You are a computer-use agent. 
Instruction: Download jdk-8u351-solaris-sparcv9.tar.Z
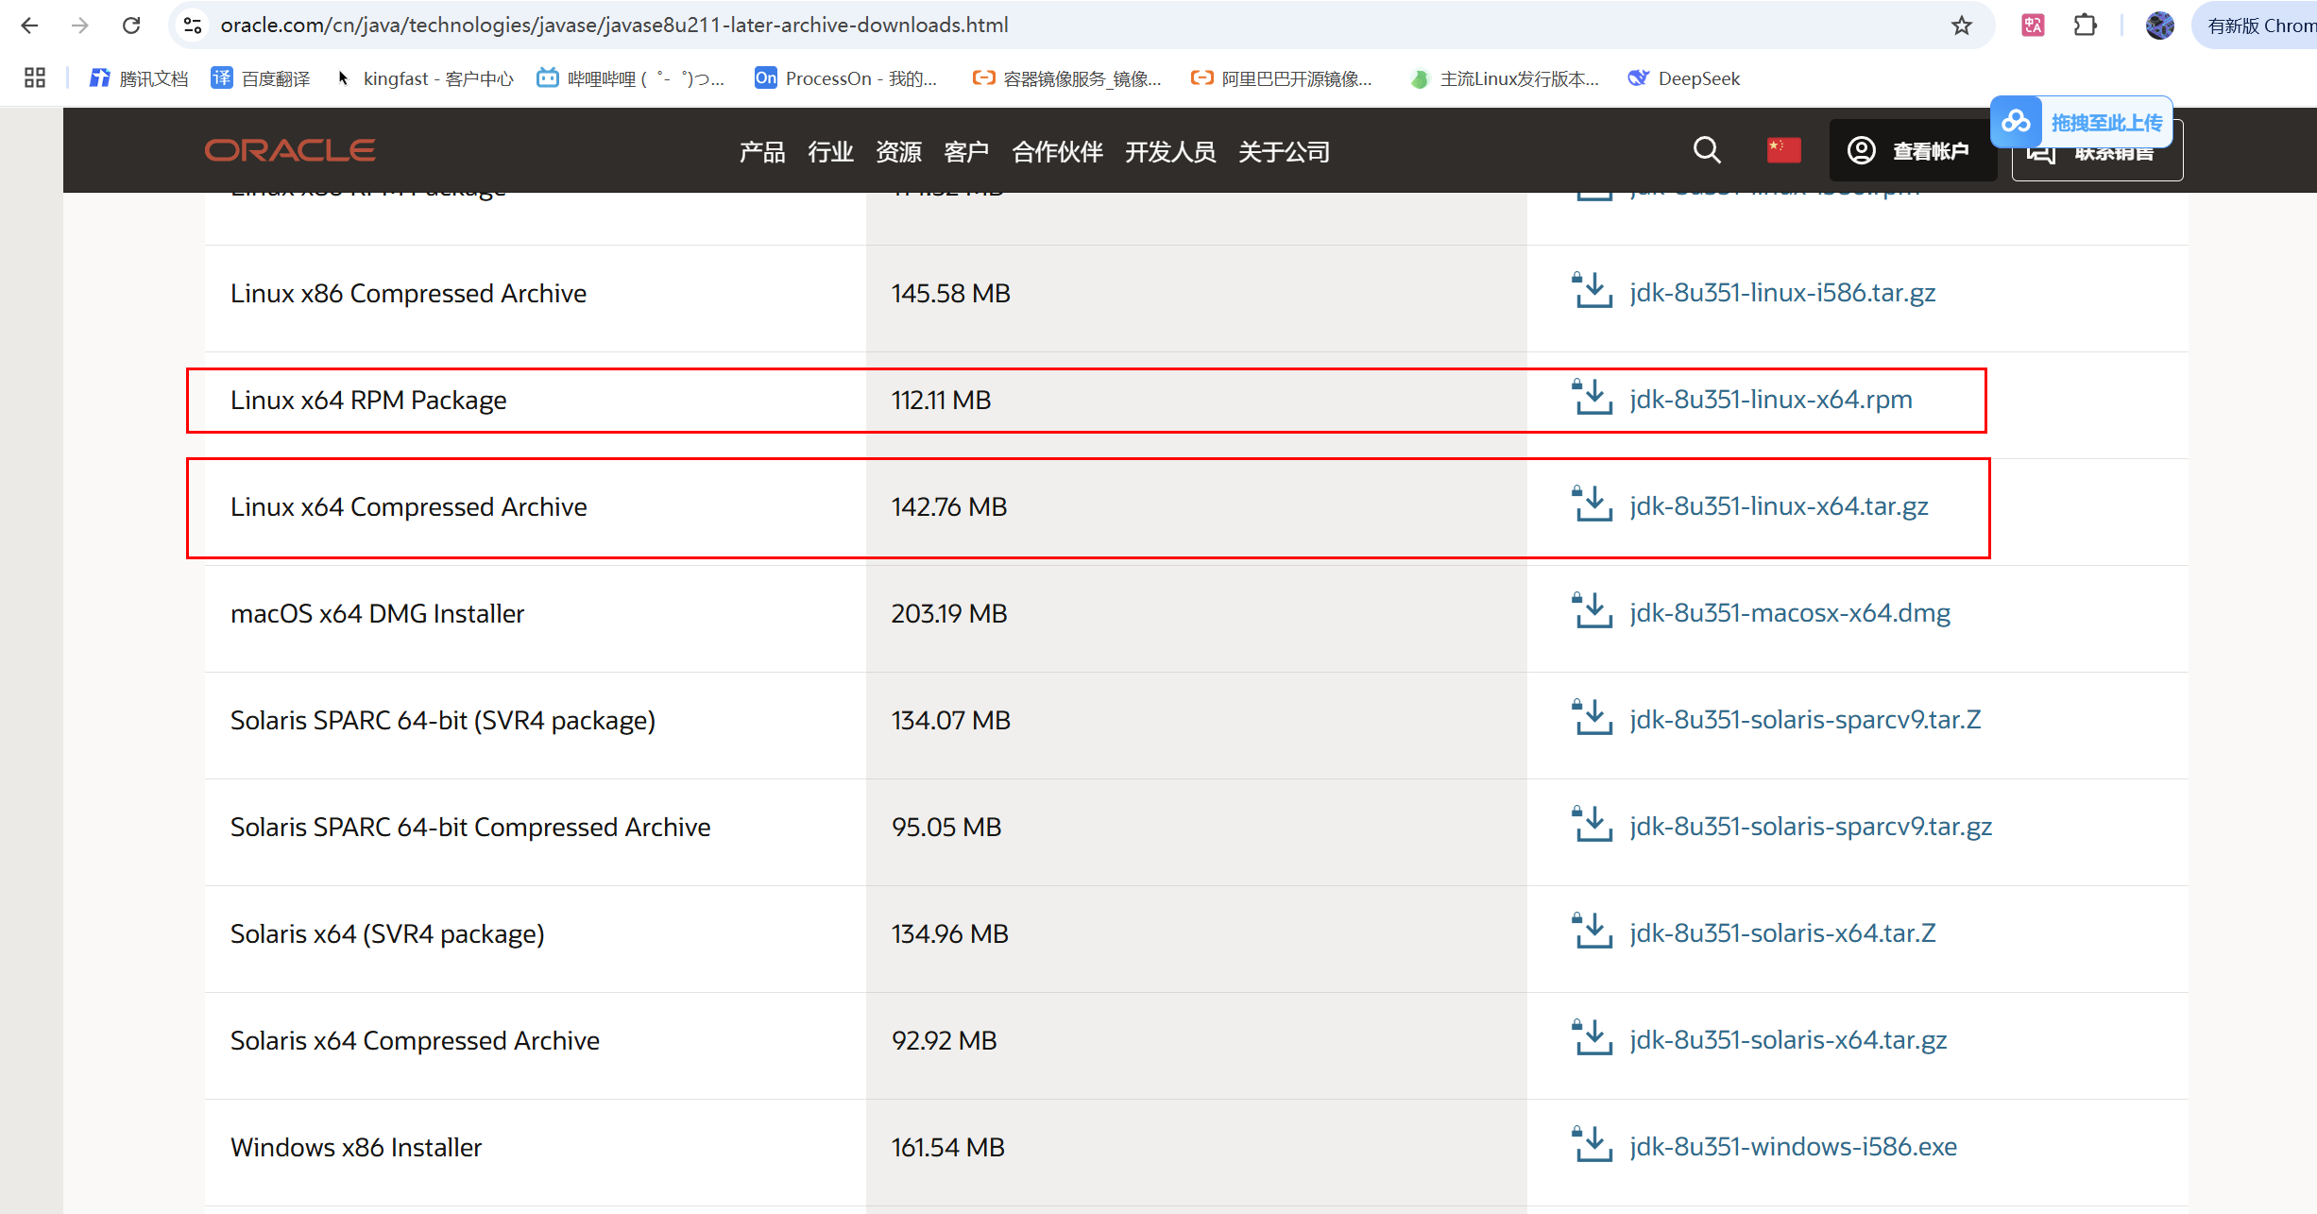tap(1805, 720)
